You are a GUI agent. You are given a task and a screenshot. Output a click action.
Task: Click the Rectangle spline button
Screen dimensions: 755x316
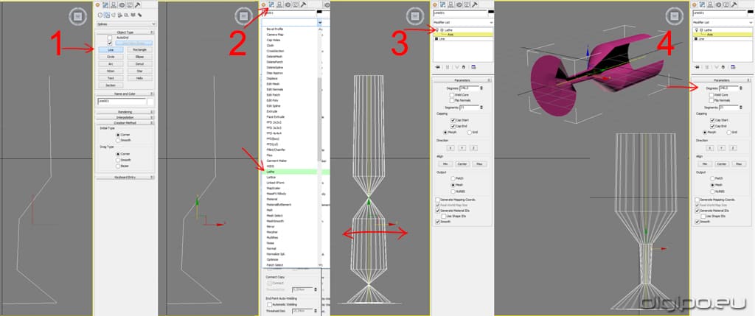click(x=140, y=50)
